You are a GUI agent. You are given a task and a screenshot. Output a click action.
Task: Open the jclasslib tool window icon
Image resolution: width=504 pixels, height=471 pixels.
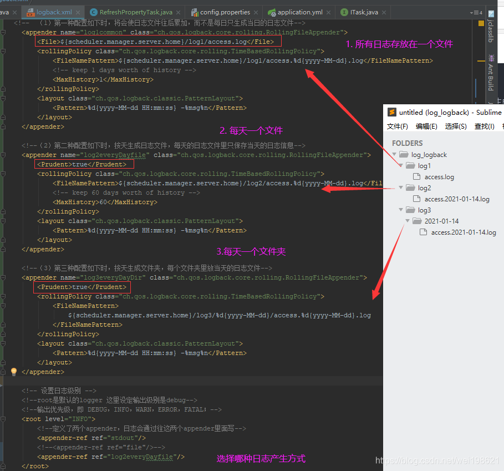click(491, 13)
